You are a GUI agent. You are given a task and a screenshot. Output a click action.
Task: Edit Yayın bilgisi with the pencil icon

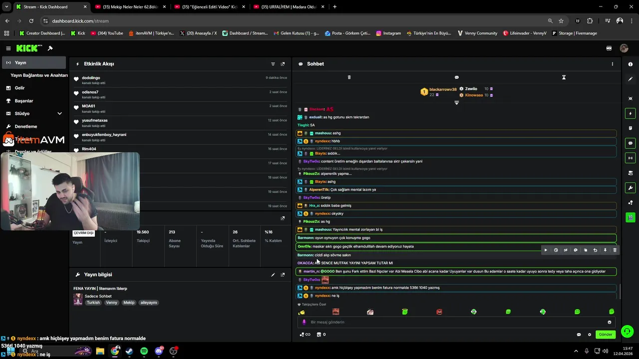click(x=273, y=275)
